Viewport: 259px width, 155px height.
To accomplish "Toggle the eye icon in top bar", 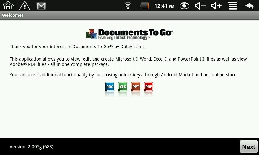I will pyautogui.click(x=184, y=5).
